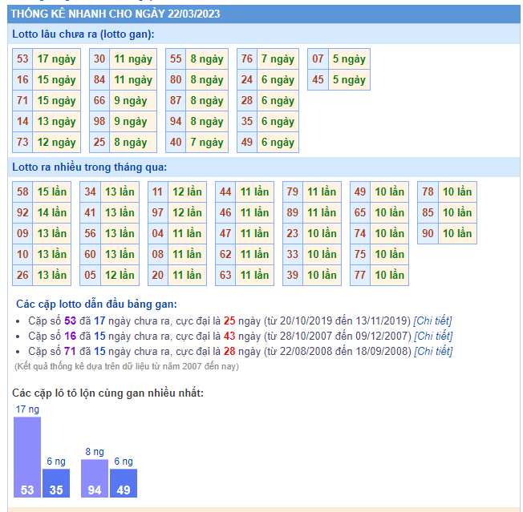
Task: Click bold purple 16 in the leading pairs list
Action: pyautogui.click(x=70, y=336)
